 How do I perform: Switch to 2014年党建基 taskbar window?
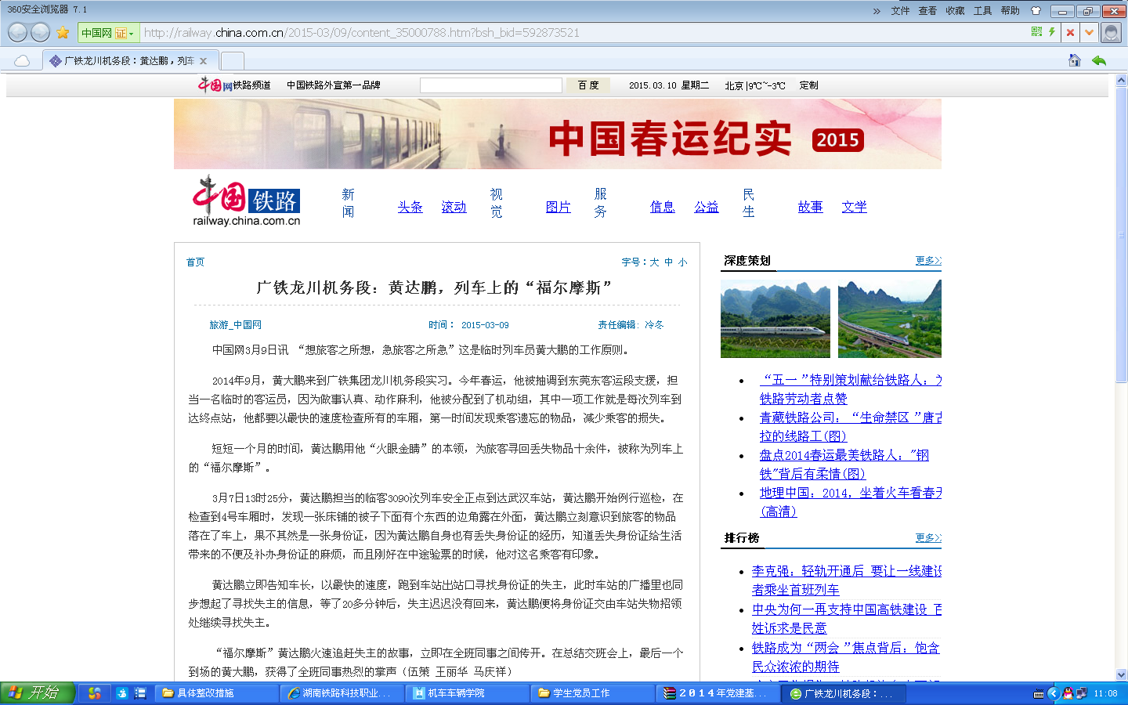click(x=719, y=693)
